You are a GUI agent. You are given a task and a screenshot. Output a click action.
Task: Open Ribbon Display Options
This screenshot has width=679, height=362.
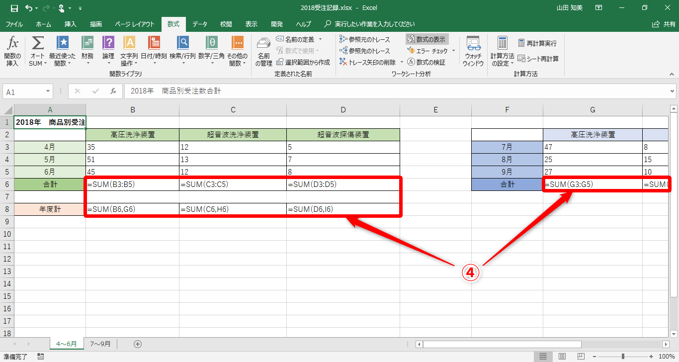[598, 8]
